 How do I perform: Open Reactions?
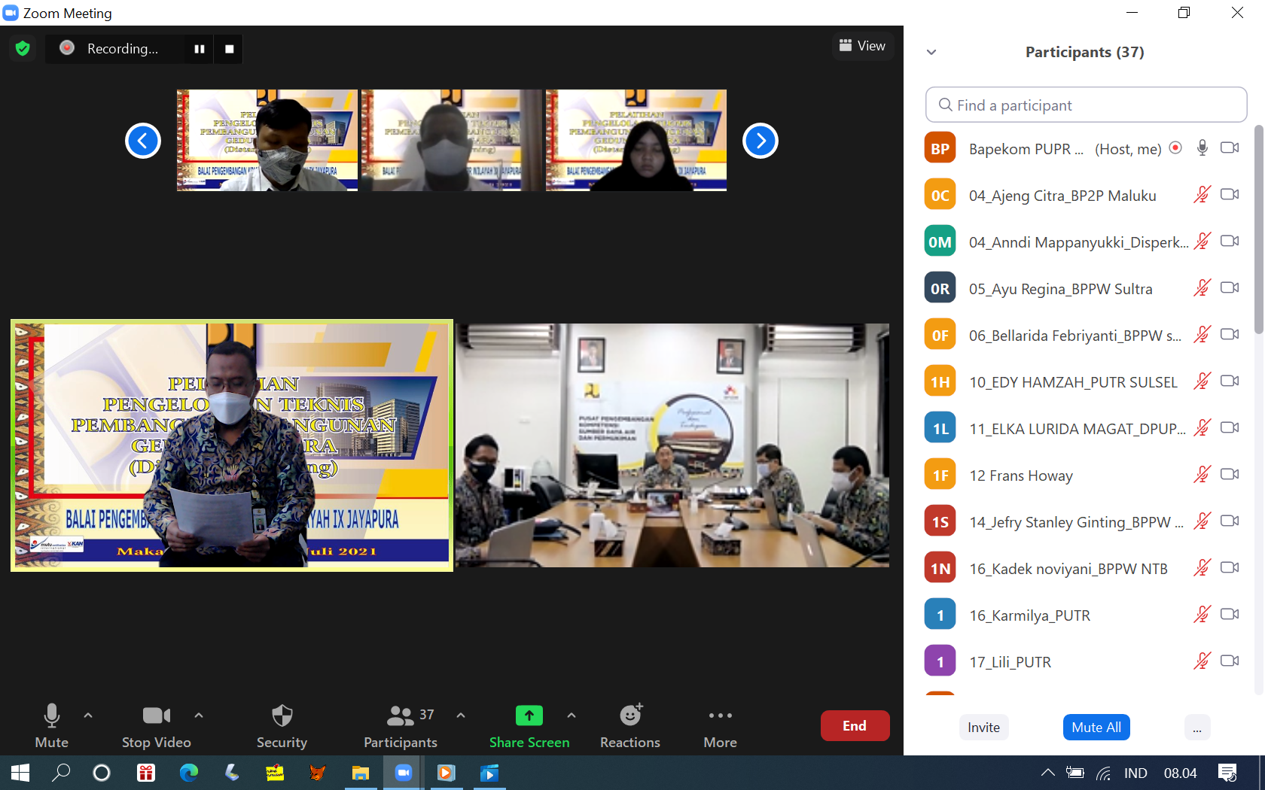[x=630, y=726]
